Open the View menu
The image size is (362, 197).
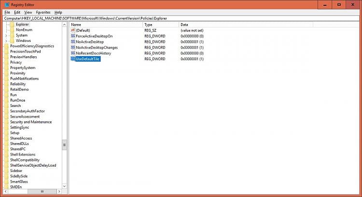(x=28, y=12)
